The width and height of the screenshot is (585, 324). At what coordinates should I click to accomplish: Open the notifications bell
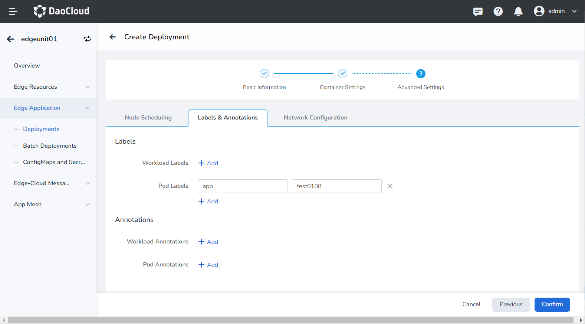(518, 12)
